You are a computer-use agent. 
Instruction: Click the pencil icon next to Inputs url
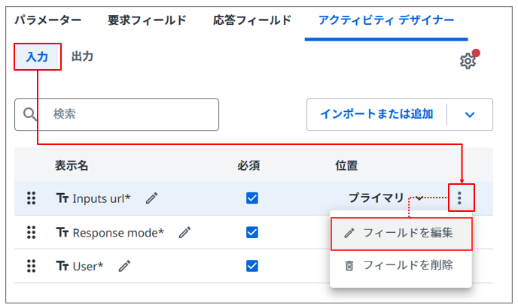(152, 198)
